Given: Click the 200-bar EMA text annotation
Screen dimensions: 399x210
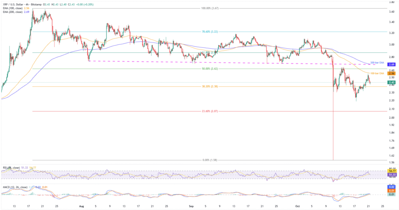Looking at the screenshot, I should point(376,63).
